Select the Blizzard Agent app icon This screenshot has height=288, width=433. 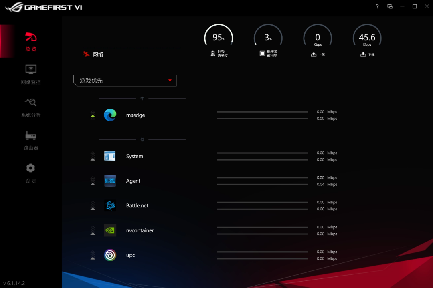(110, 181)
